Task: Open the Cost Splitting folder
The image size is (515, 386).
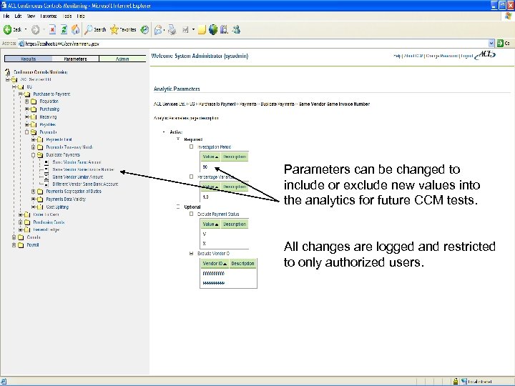Action: tap(57, 207)
